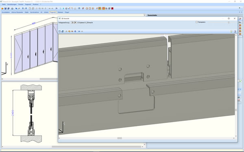The height and width of the screenshot is (152, 244).
Task: Enable the Transparenz checkbox
Action: (196, 22)
